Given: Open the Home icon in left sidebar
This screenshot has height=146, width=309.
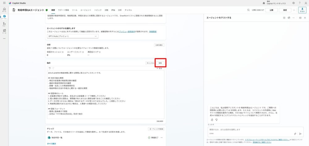Looking at the screenshot, I should [4, 10].
